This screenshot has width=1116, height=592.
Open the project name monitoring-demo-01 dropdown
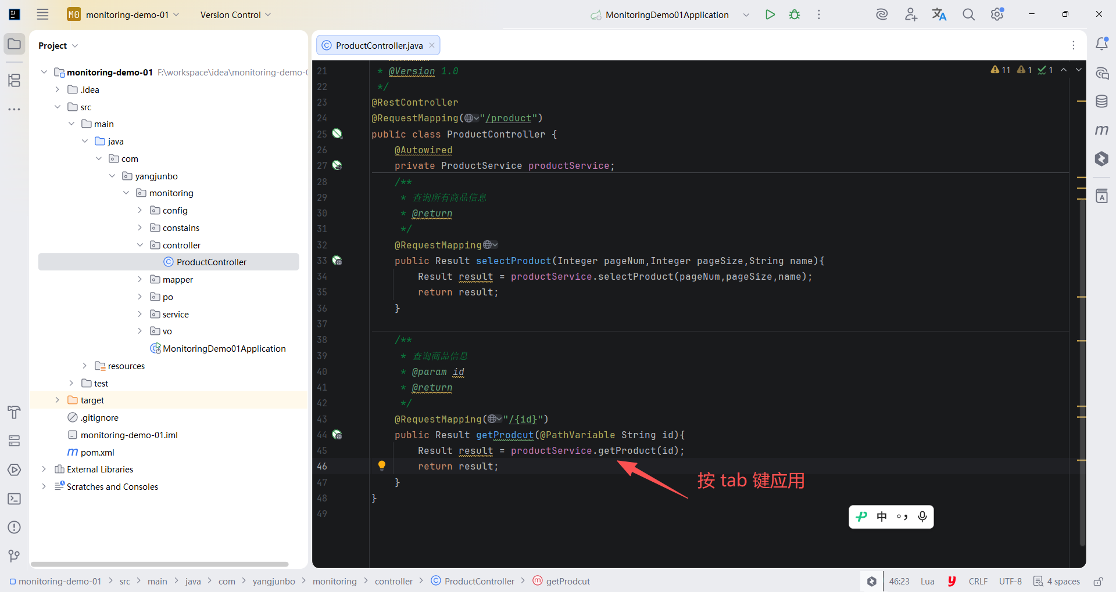pos(123,15)
